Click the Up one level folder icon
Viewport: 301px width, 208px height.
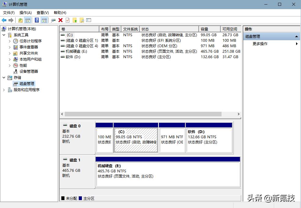click(20, 20)
